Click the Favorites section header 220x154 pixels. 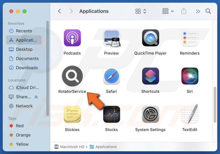click(x=16, y=24)
